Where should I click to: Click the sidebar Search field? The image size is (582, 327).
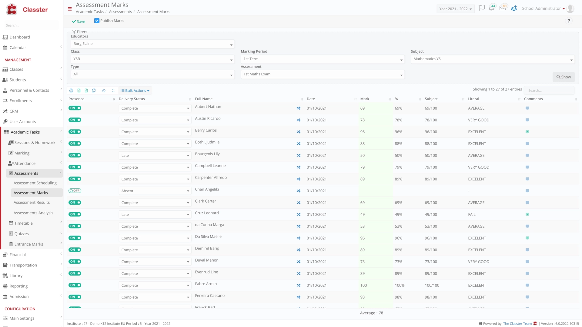click(x=32, y=25)
